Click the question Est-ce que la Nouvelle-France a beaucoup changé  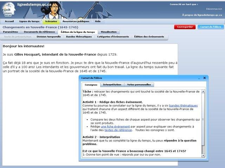(x=134, y=151)
